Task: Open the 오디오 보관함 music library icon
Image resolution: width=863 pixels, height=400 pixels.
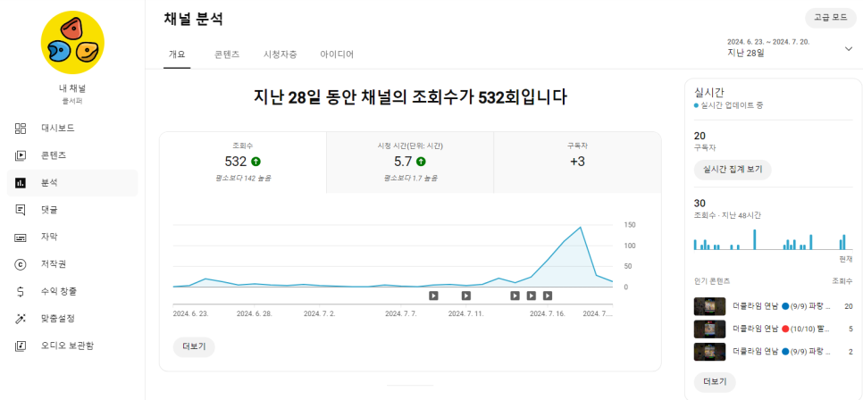Action: (x=21, y=346)
